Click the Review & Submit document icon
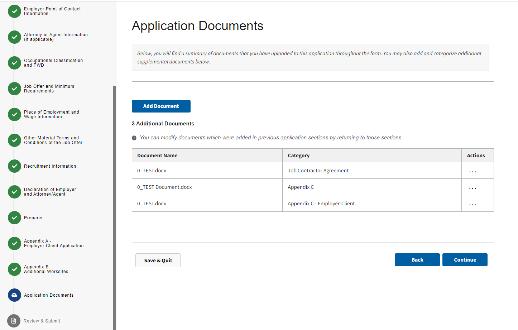This screenshot has height=330, width=518. (x=14, y=321)
